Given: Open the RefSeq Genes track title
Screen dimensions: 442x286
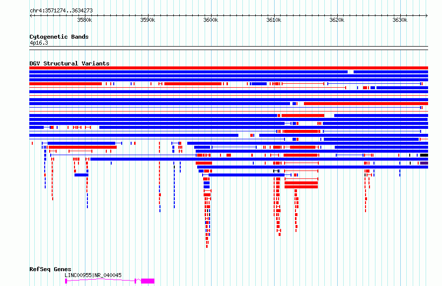Looking at the screenshot, I should coord(50,269).
